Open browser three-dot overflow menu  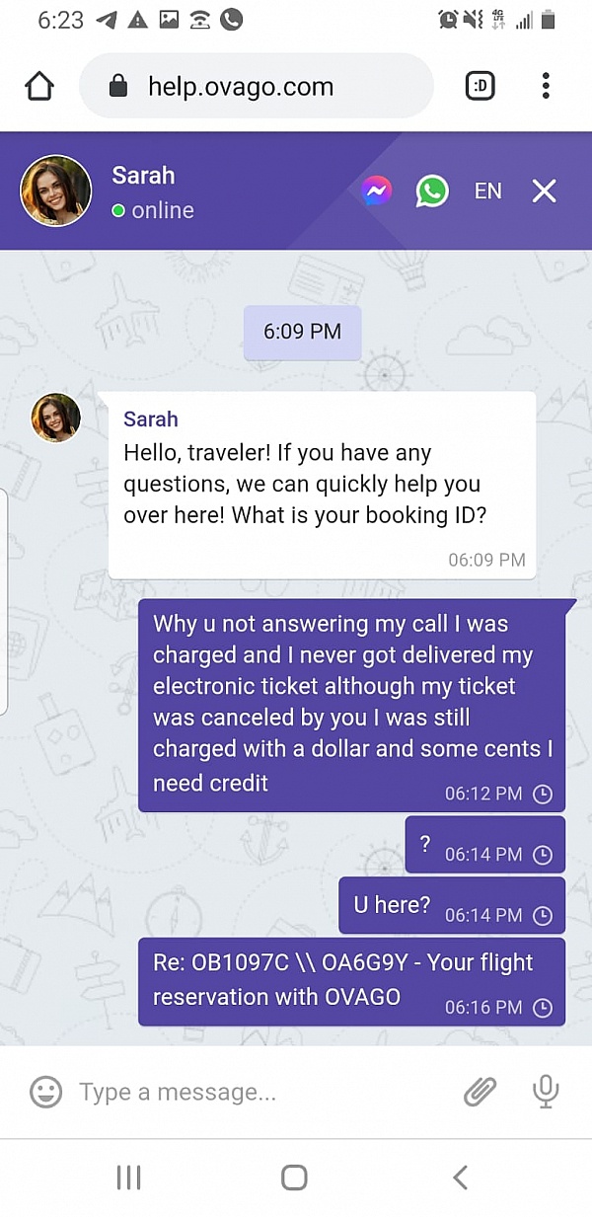(546, 86)
